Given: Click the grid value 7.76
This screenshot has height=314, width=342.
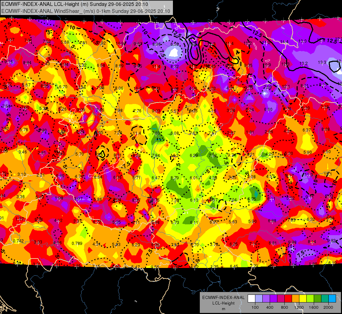Looking at the screenshot, I should point(137,111).
